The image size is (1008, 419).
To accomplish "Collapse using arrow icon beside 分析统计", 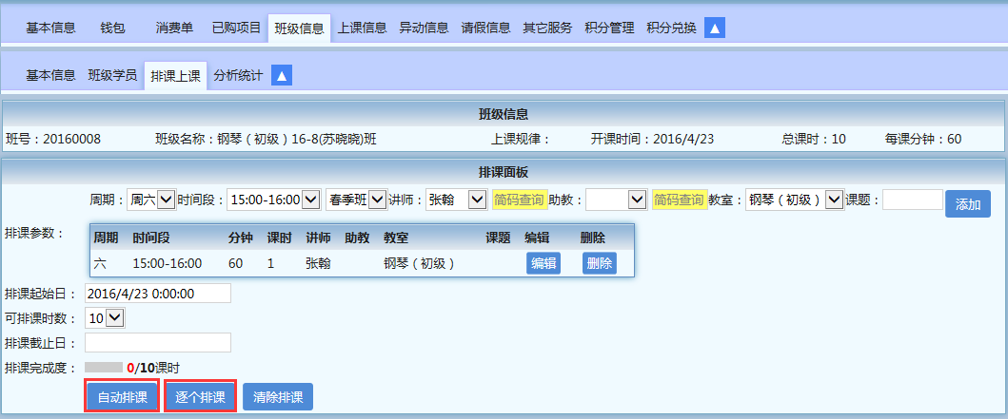I will [281, 75].
